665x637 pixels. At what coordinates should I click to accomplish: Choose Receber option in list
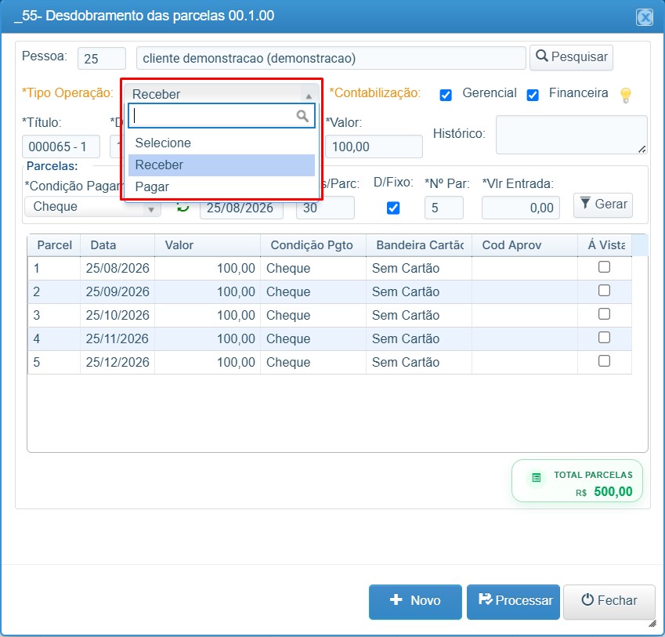click(x=222, y=165)
